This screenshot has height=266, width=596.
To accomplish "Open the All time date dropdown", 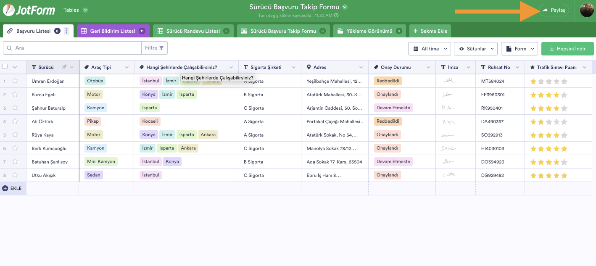I will pyautogui.click(x=429, y=49).
